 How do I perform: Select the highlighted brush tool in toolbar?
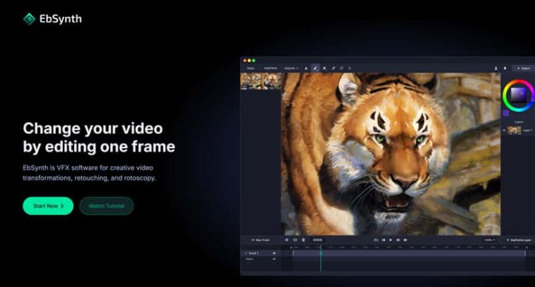tap(315, 68)
